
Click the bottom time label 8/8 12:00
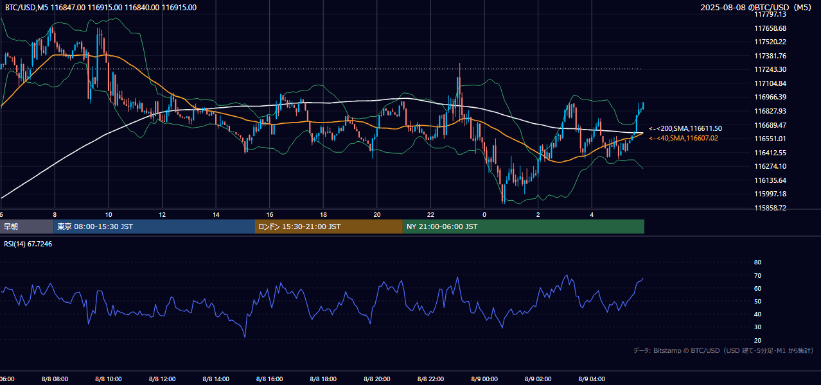pos(162,379)
